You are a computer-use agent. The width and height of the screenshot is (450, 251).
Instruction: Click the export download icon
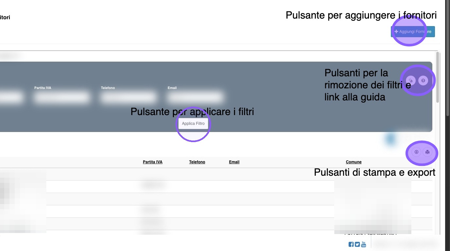click(x=416, y=152)
